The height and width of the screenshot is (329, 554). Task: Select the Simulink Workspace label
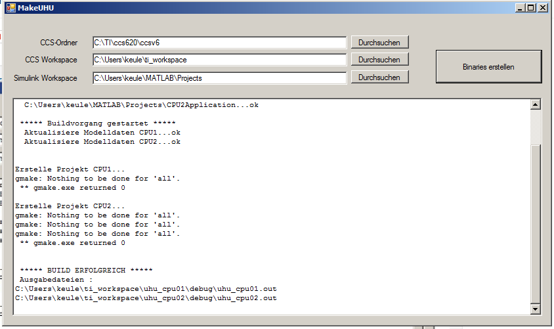point(45,78)
